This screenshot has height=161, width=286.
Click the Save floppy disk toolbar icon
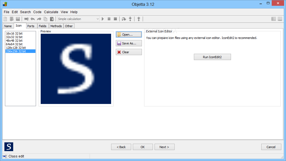[x=18, y=19]
